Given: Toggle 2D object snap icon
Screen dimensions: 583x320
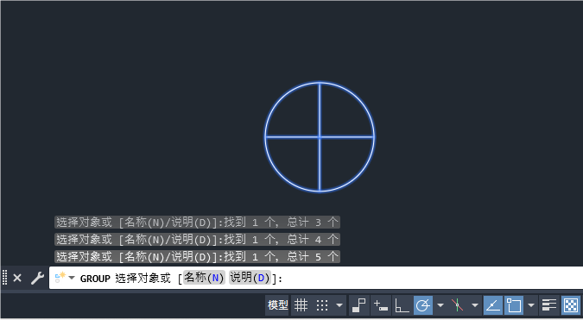Looking at the screenshot, I should 514,305.
